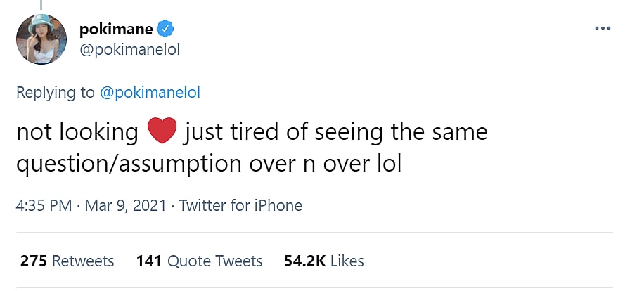This screenshot has width=630, height=291.
Task: Click the blue verified checkmark badge
Action: [165, 29]
